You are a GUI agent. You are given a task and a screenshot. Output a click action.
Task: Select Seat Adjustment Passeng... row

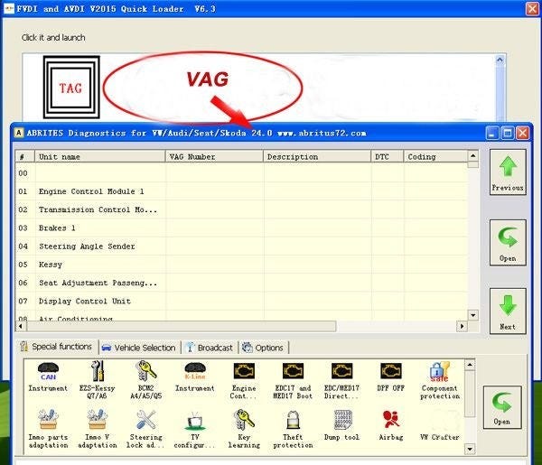click(x=241, y=283)
